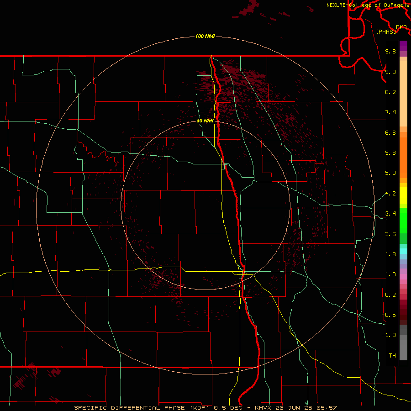411x411 pixels.
Task: Click the 0.5 DEG elevation angle text
Action: (x=228, y=408)
